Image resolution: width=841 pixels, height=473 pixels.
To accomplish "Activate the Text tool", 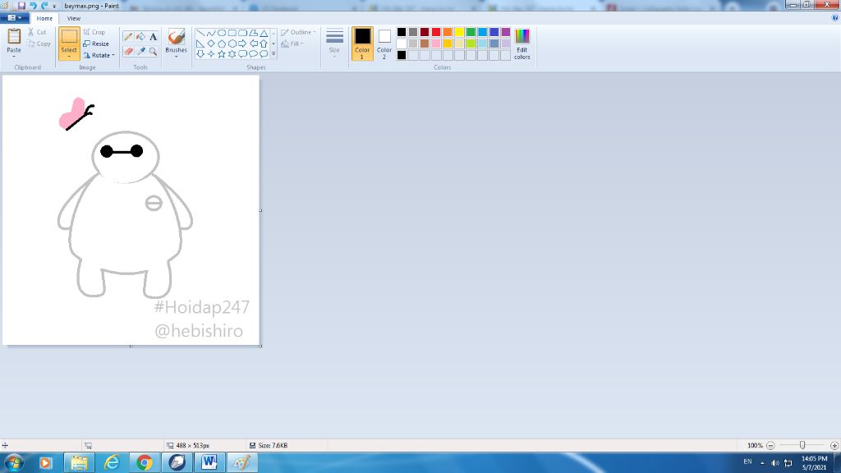I will pyautogui.click(x=153, y=37).
